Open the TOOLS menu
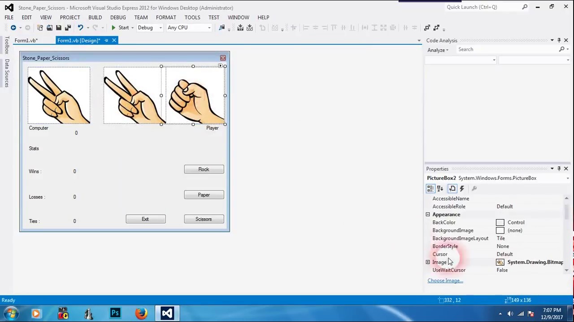This screenshot has width=574, height=322. click(192, 17)
